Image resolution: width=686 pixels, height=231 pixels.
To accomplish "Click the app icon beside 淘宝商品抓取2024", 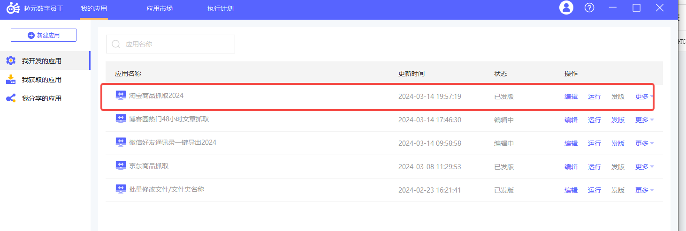I will pos(121,95).
